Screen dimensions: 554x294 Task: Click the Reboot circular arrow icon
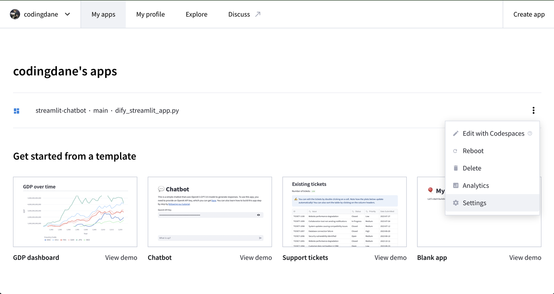[456, 151]
